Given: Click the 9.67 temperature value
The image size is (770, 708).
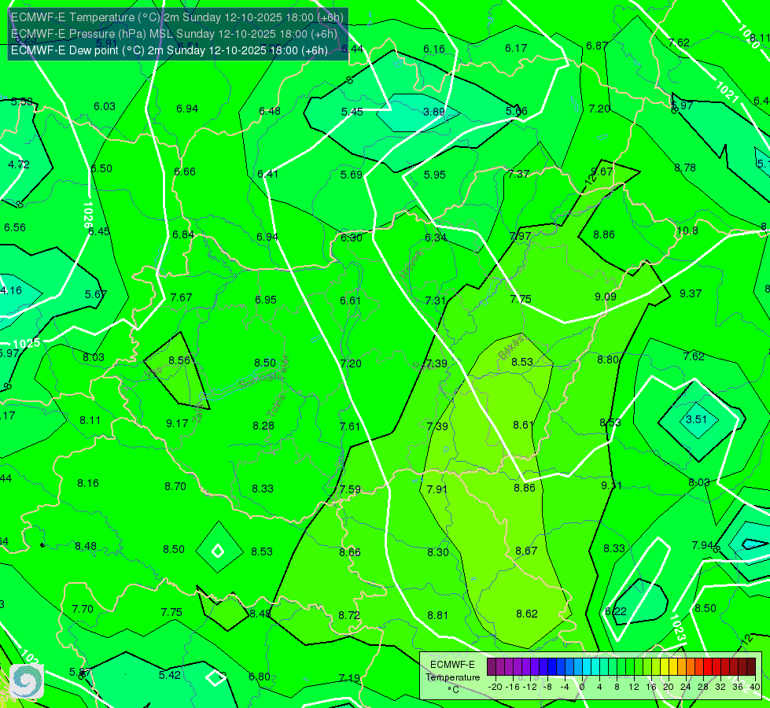Looking at the screenshot, I should (602, 171).
